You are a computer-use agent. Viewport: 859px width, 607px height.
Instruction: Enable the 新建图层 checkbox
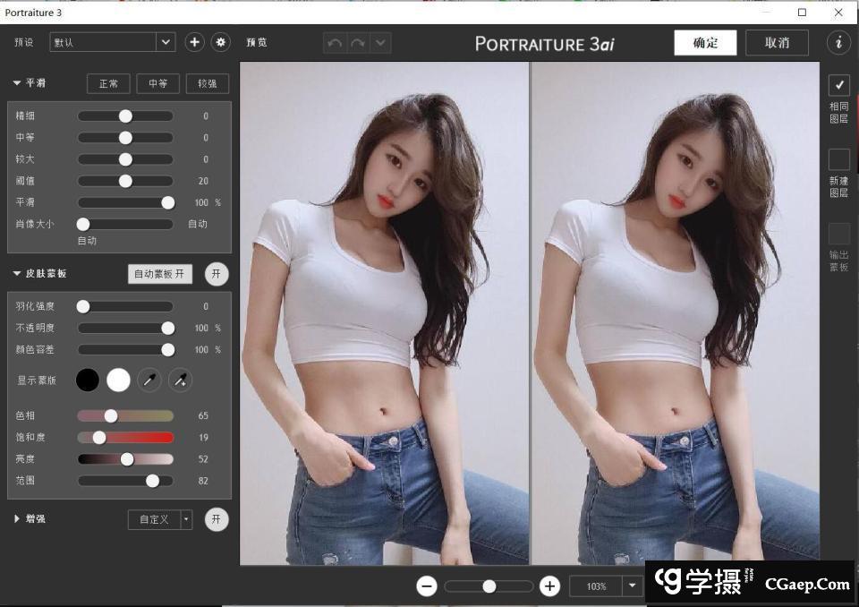(838, 159)
